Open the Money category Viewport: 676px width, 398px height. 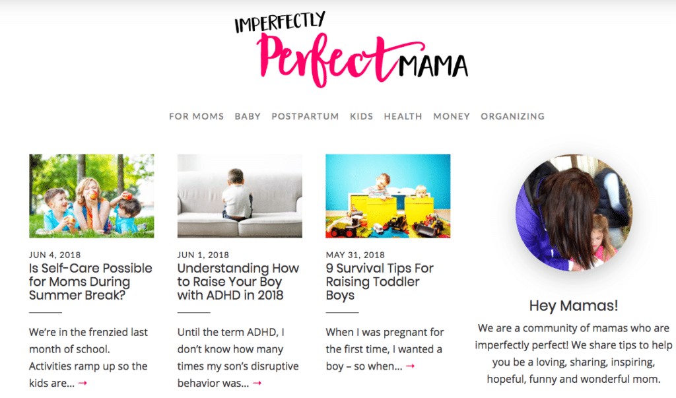452,116
